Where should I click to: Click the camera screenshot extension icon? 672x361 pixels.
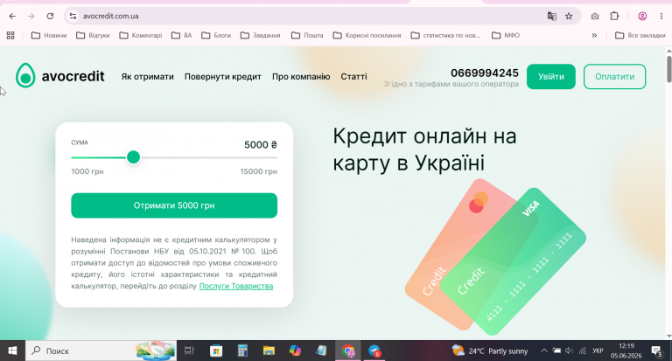[x=595, y=17]
